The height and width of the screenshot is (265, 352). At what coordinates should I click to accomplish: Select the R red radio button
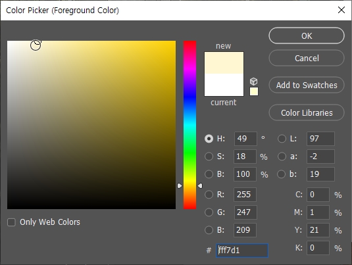pos(209,195)
